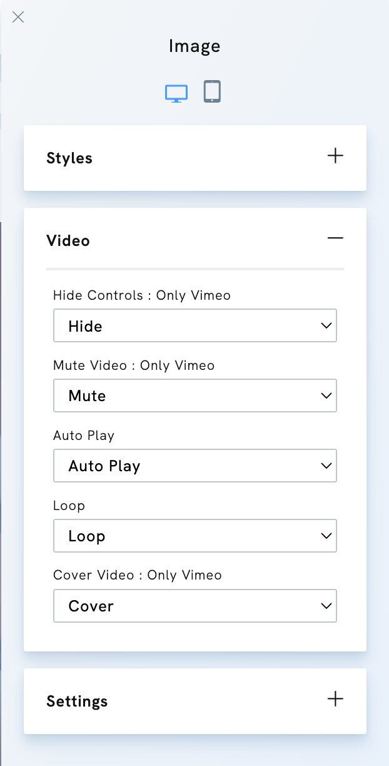Dismiss the Image panel via X icon

(18, 17)
